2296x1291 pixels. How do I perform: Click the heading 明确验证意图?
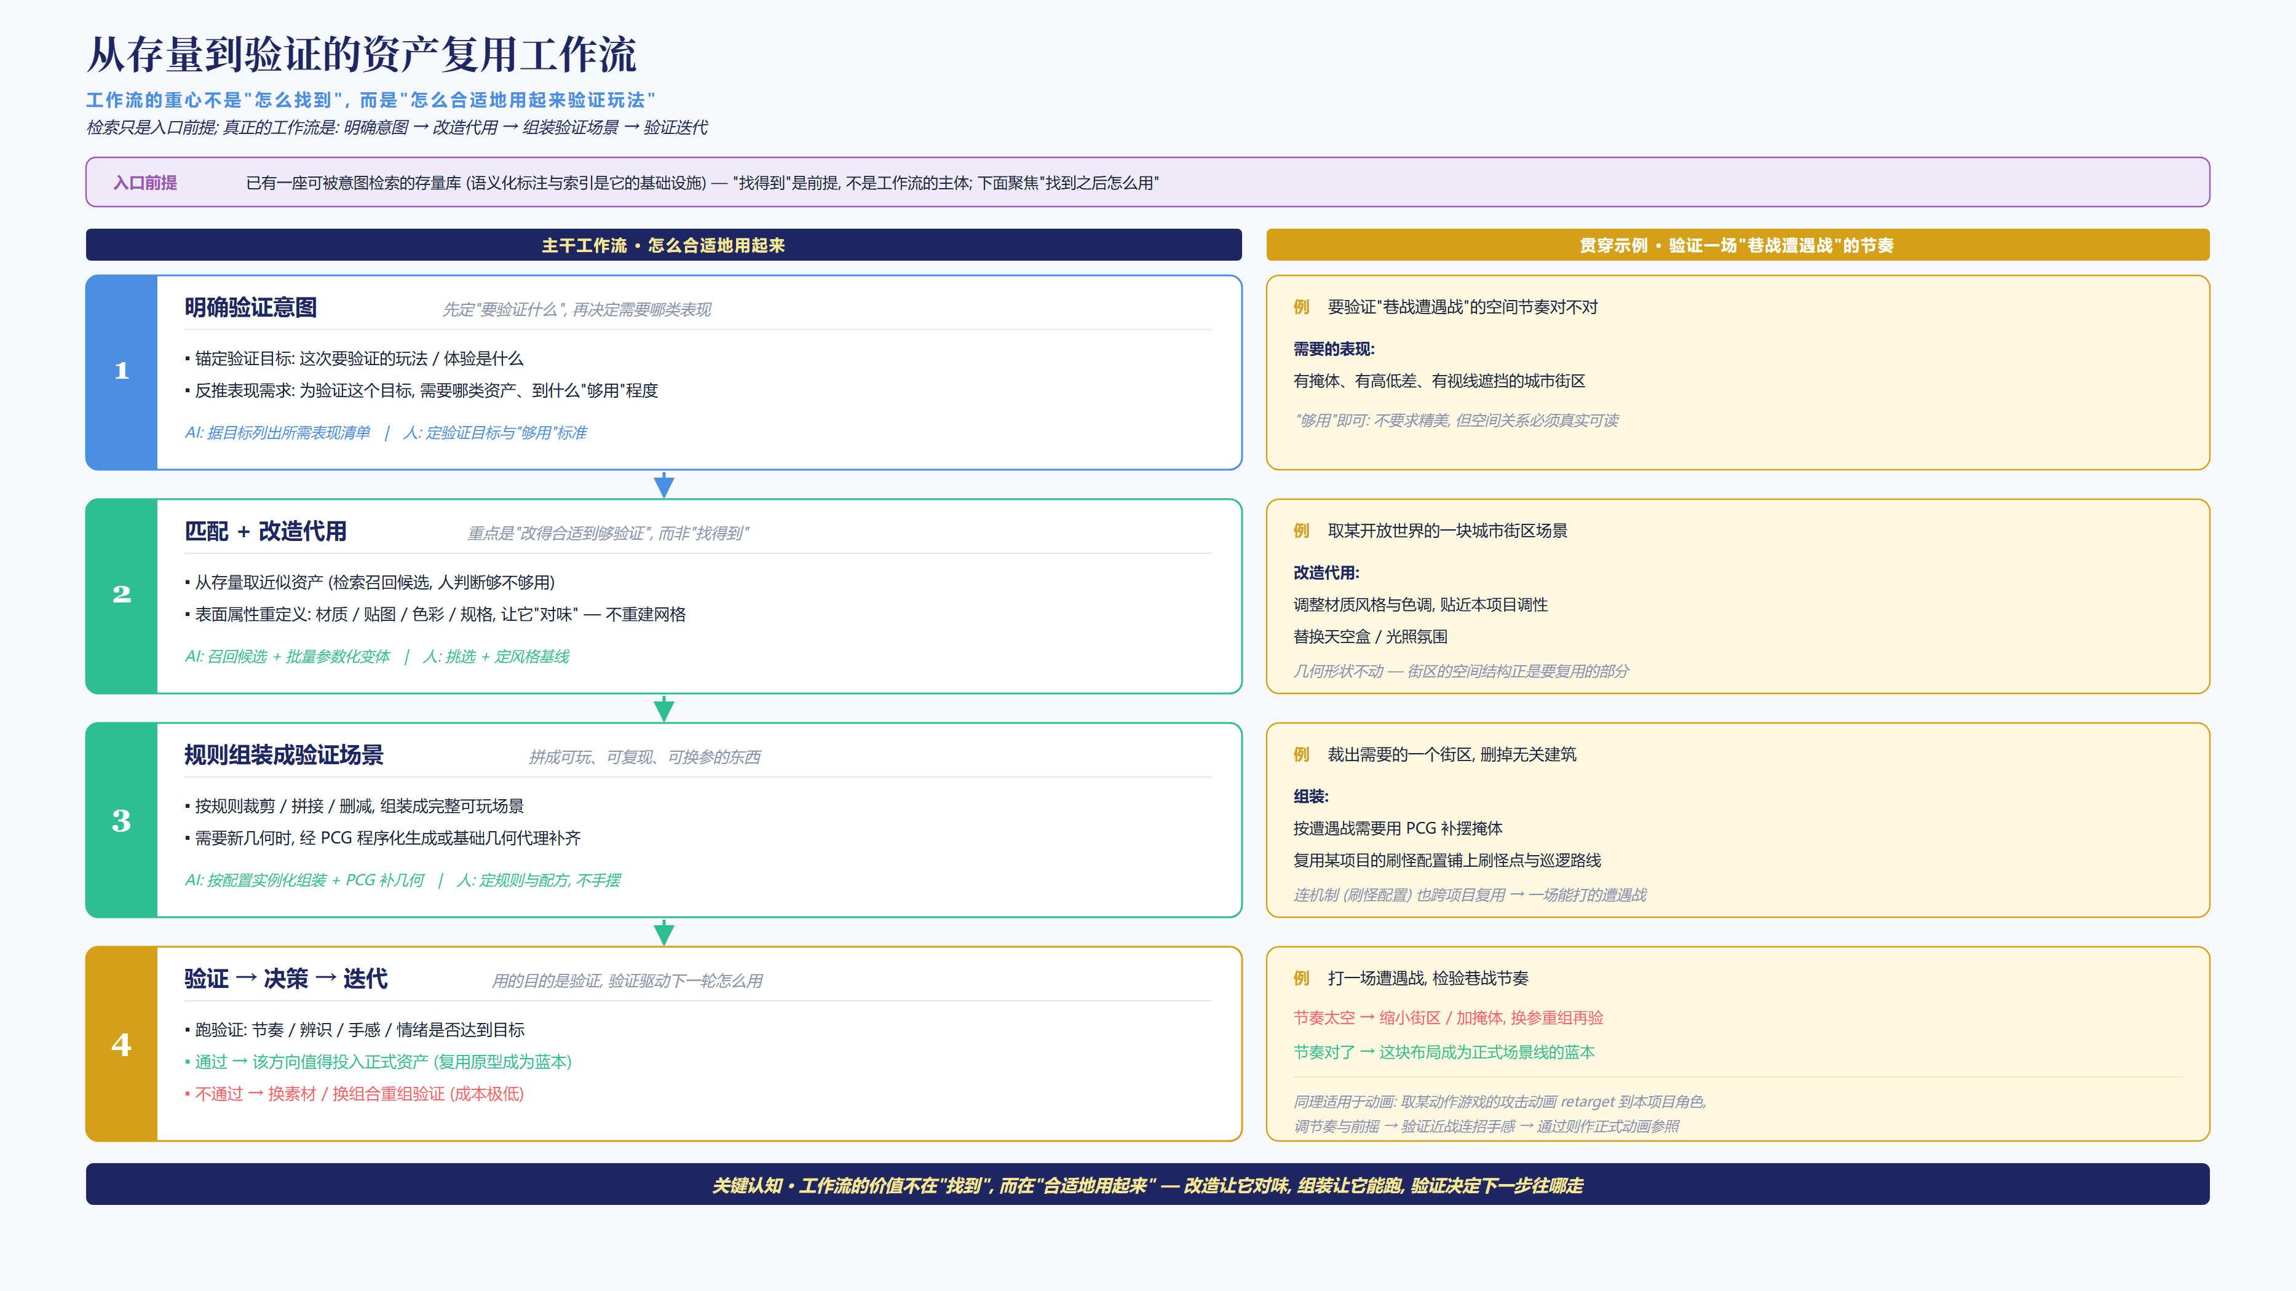pos(250,307)
